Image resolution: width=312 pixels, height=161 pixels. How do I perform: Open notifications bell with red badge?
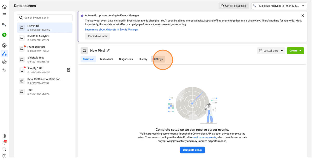[x=4, y=143]
